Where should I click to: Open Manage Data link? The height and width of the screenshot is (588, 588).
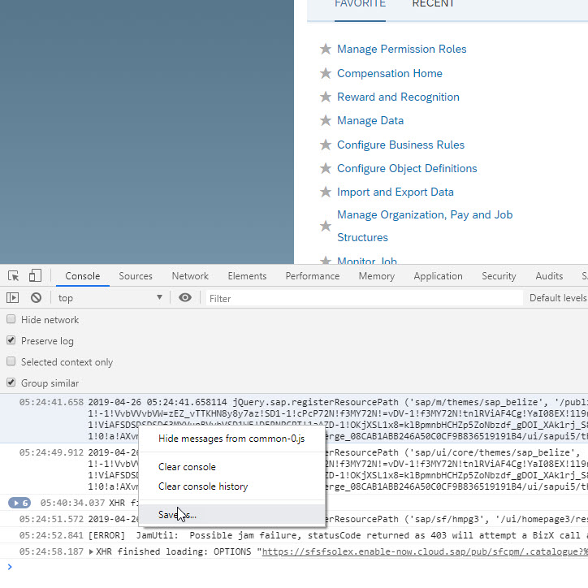(370, 121)
